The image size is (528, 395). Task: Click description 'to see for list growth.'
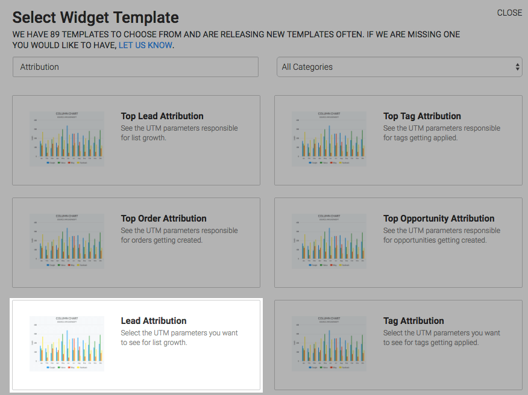154,343
